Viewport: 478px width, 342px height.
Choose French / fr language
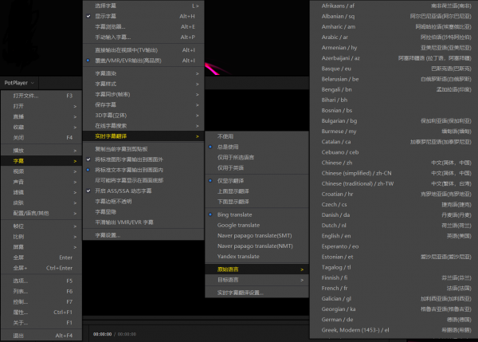click(x=394, y=288)
